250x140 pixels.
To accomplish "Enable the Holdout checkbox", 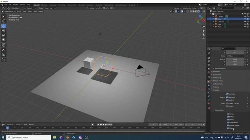I will coord(227,106).
